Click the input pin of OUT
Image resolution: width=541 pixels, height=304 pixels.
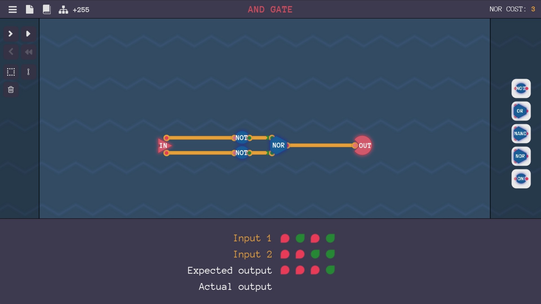pyautogui.click(x=355, y=146)
